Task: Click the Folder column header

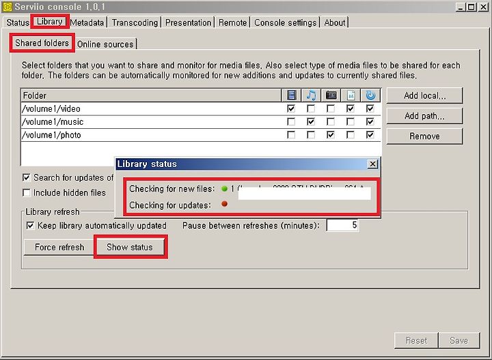Action: point(150,95)
